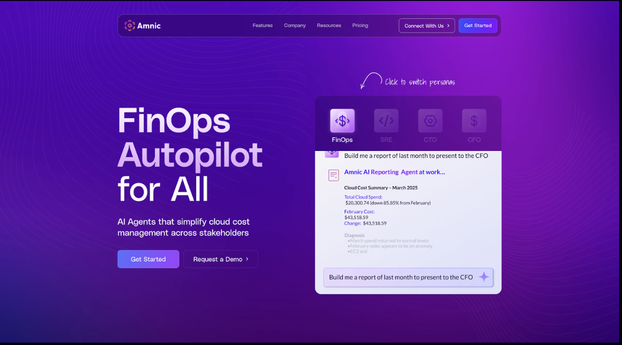
Task: Click the Request a Demo button
Action: [220, 259]
